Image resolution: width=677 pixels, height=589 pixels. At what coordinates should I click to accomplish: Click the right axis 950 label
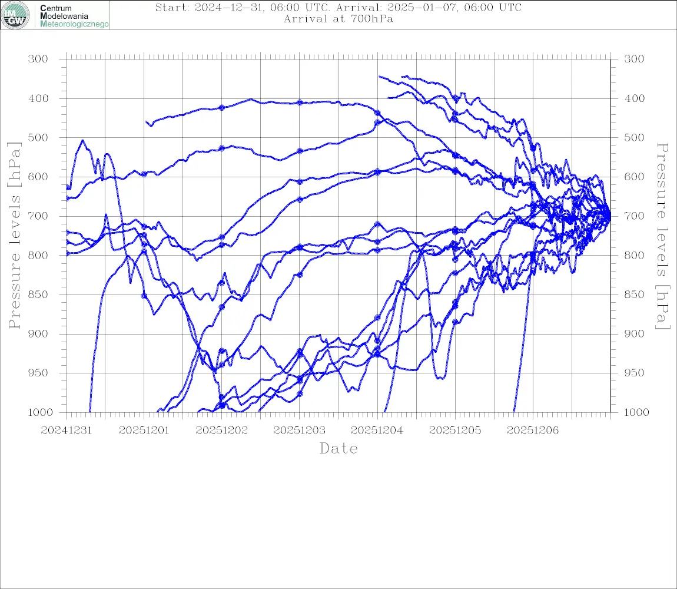(634, 373)
